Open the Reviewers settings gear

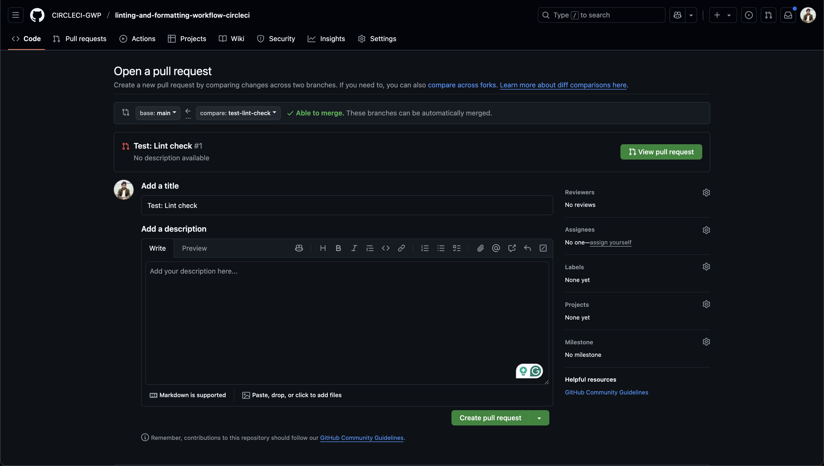coord(707,192)
